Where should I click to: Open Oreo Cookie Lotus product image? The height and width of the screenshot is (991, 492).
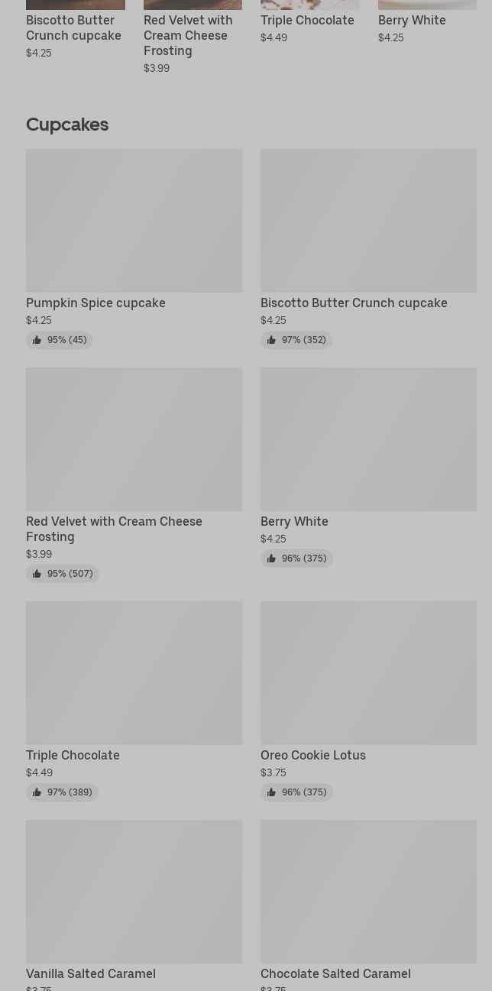coord(368,672)
